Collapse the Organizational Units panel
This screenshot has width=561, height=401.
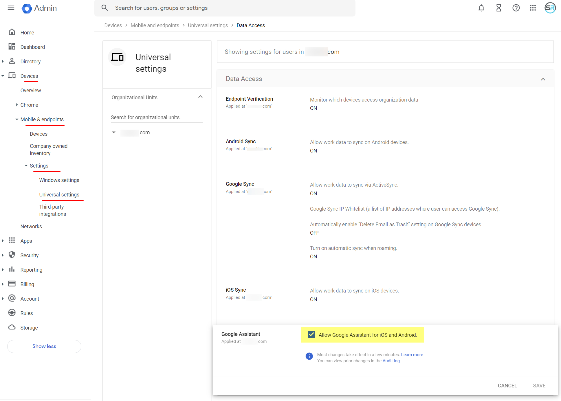click(x=200, y=97)
